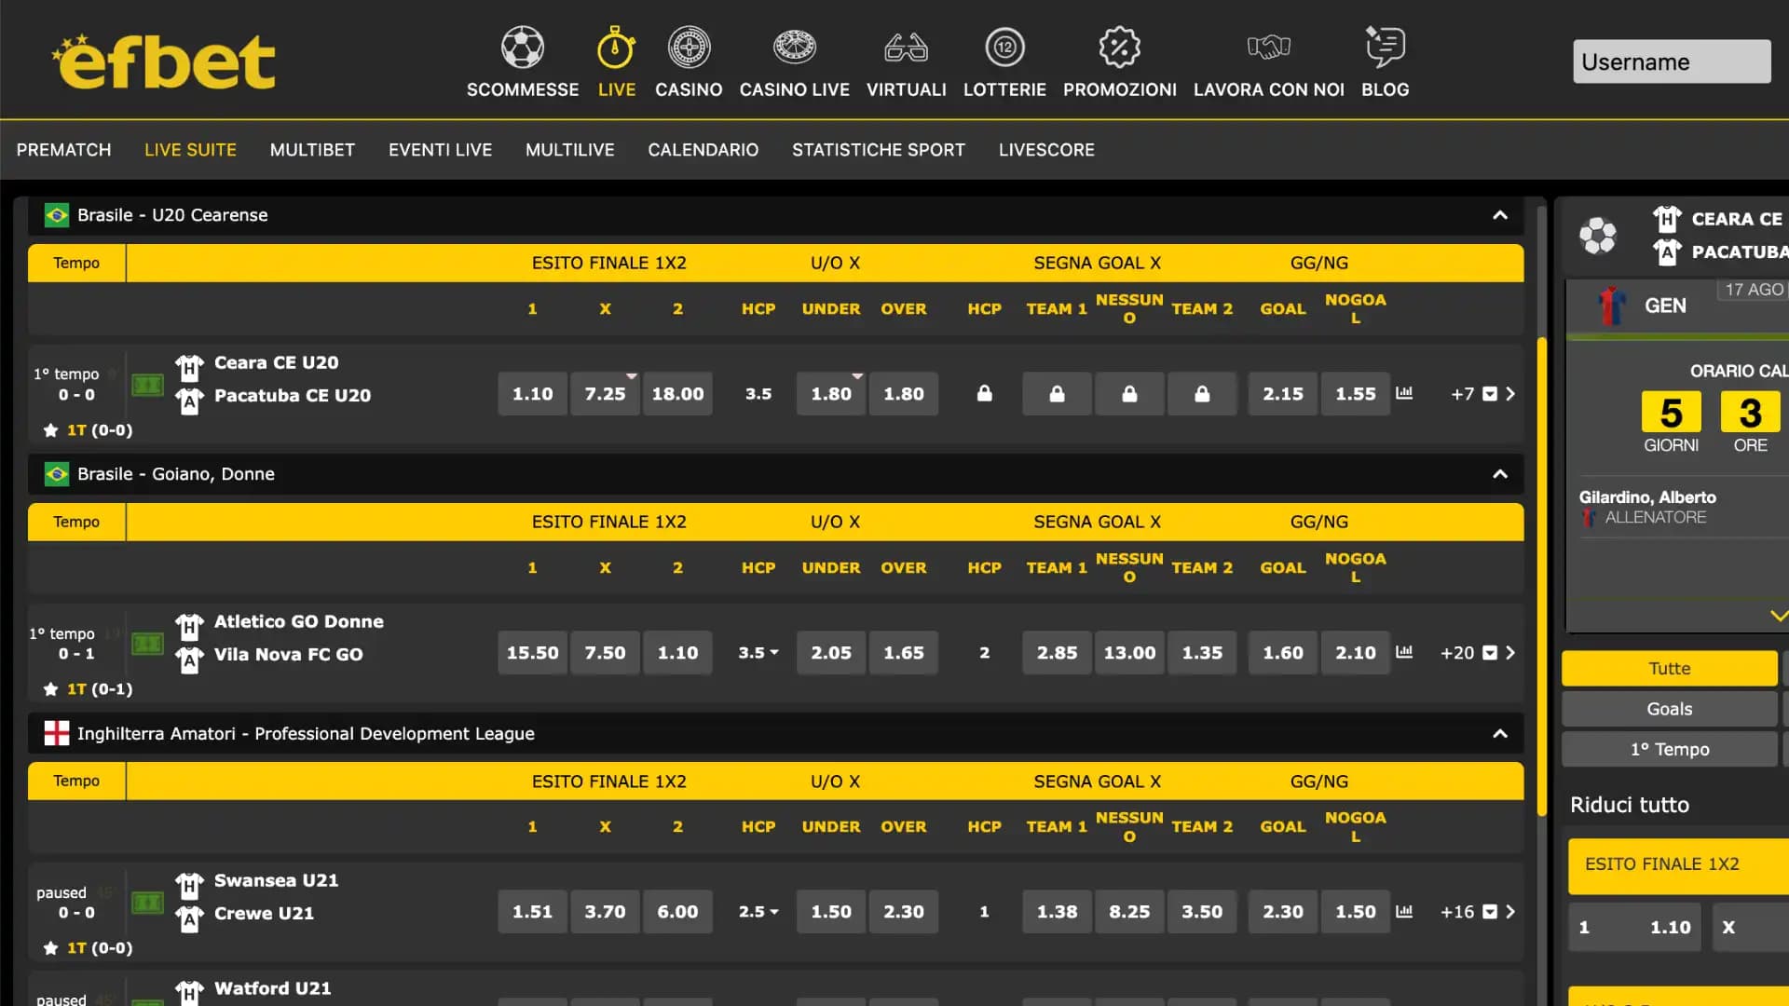Toggle star for Swansea U21 match
1789x1006 pixels.
point(50,948)
